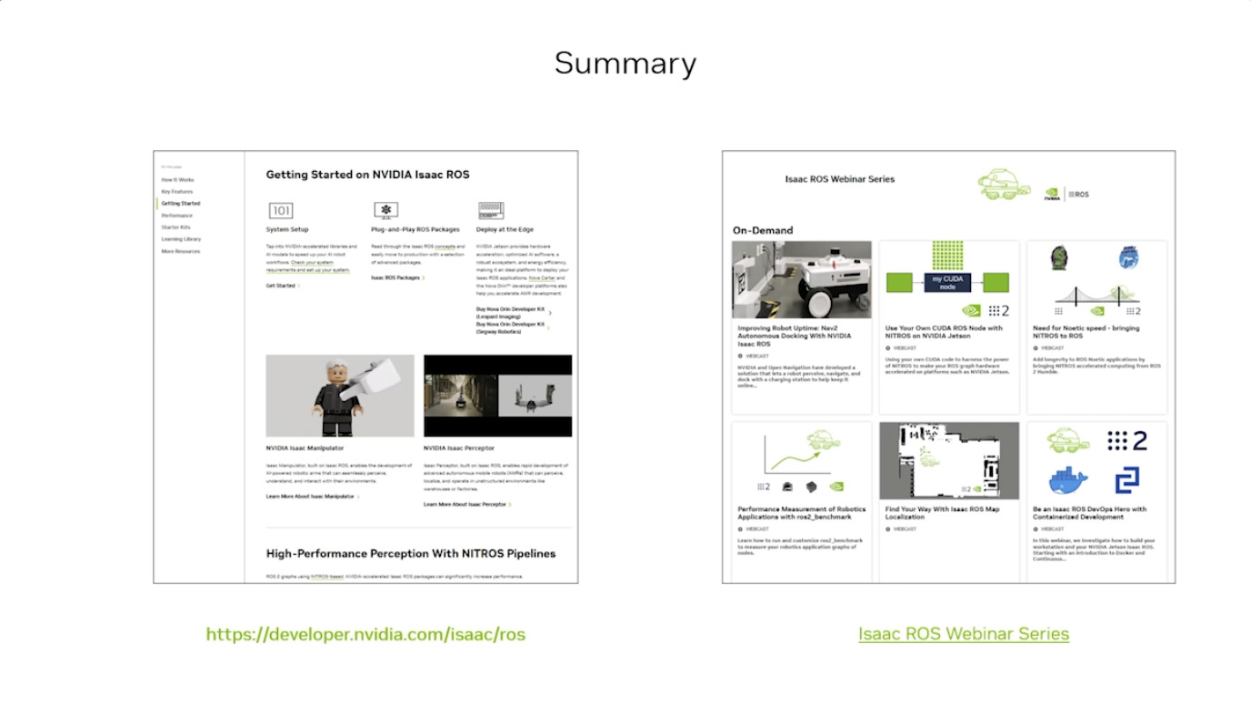This screenshot has width=1251, height=704.
Task: Click the Isaac Manipulator figure thumbnail
Action: [339, 396]
